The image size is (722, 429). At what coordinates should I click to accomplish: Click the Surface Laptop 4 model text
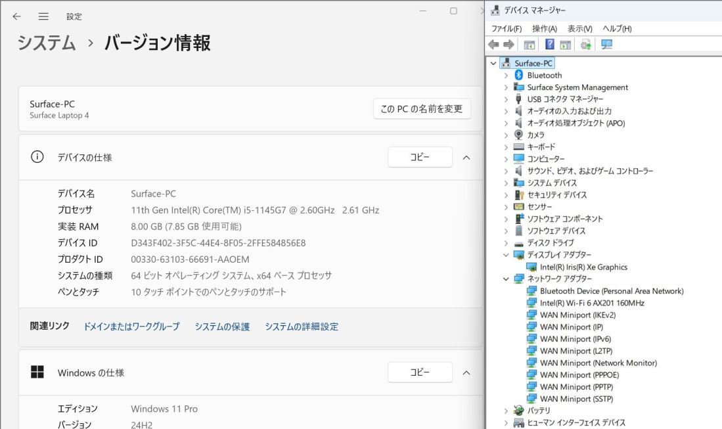tap(59, 116)
